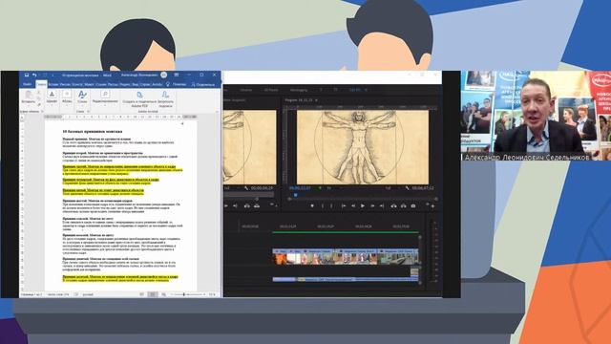Click the Поделиться share button
The image size is (611, 344).
pyautogui.click(x=203, y=84)
